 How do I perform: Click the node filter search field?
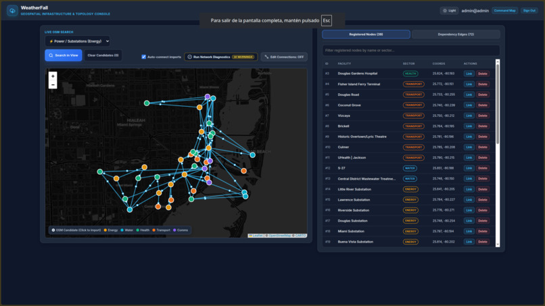click(x=411, y=51)
